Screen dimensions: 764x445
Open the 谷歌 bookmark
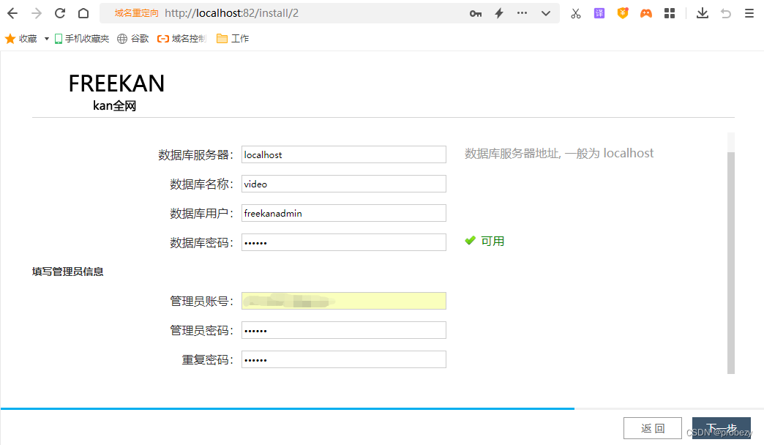click(x=133, y=39)
